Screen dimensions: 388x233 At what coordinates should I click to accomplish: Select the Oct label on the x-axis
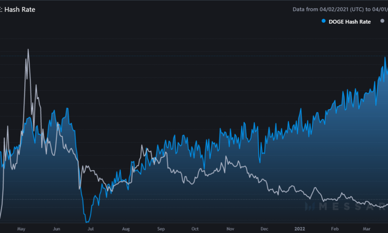click(x=195, y=229)
